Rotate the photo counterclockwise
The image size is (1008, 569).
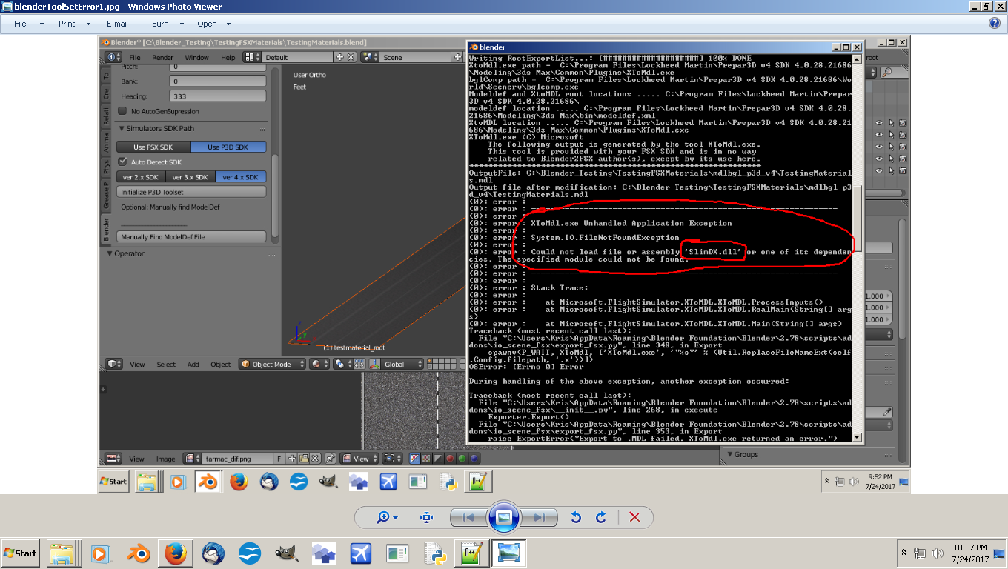pos(576,517)
